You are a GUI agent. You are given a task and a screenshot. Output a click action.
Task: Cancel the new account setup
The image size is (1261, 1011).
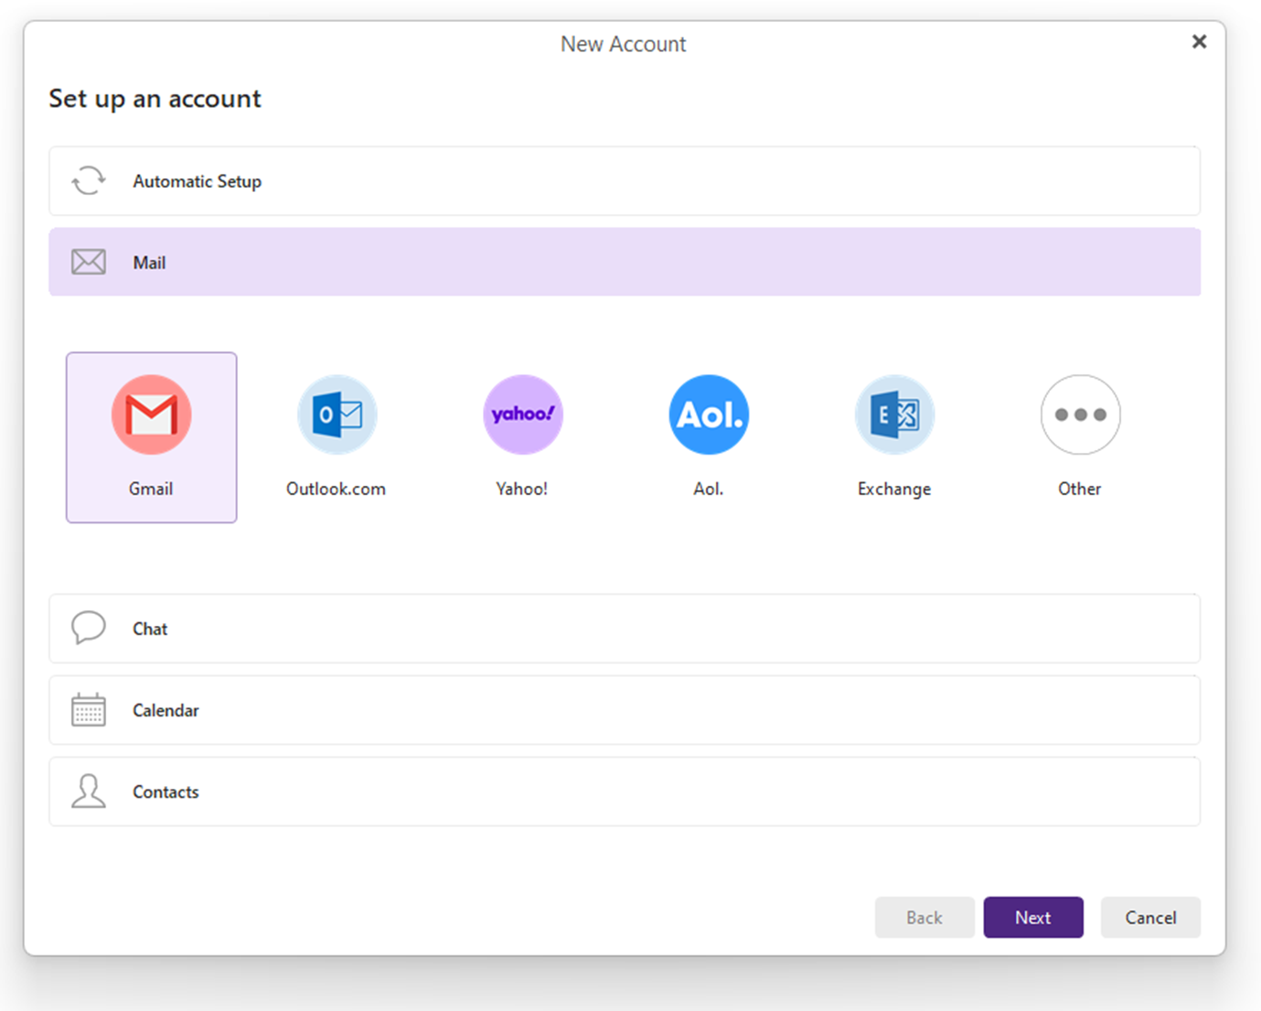(x=1150, y=918)
